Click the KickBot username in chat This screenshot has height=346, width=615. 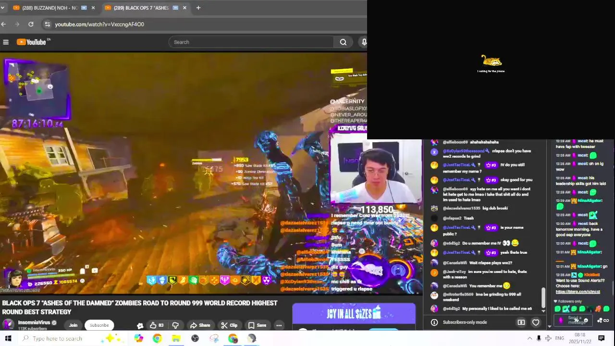[x=591, y=275]
